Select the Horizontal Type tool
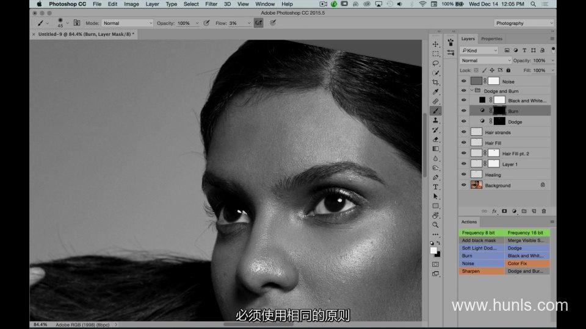Viewport: 586px width, 329px height. pos(435,187)
